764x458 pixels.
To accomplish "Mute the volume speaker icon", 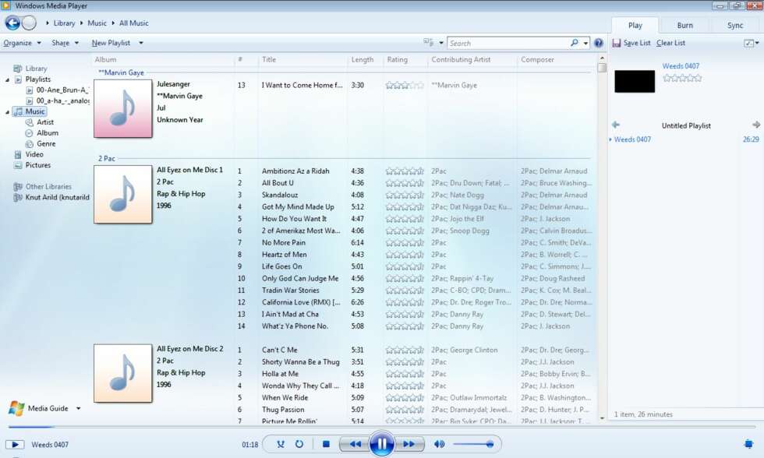I will [x=439, y=444].
